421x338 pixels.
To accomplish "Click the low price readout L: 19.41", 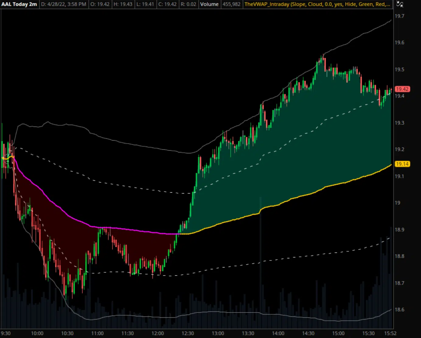I will pyautogui.click(x=145, y=4).
